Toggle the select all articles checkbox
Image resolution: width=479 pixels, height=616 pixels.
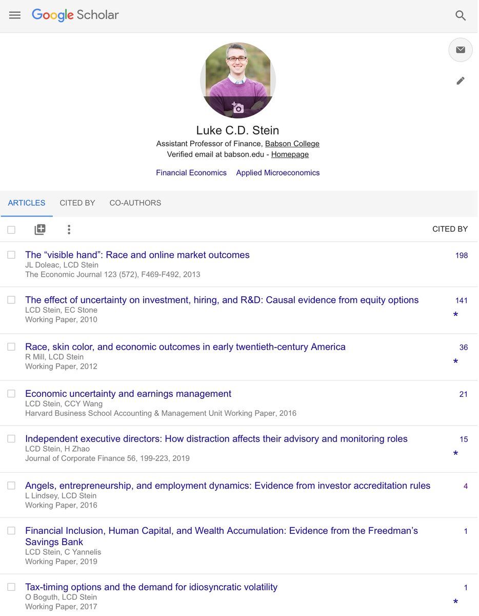(11, 229)
